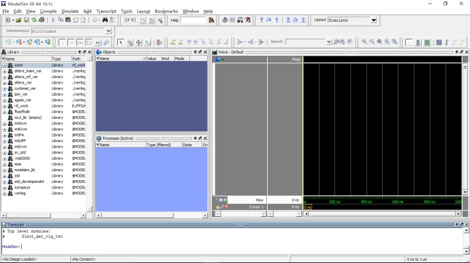
Task: Expand the synopsys library node
Action: [4, 188]
